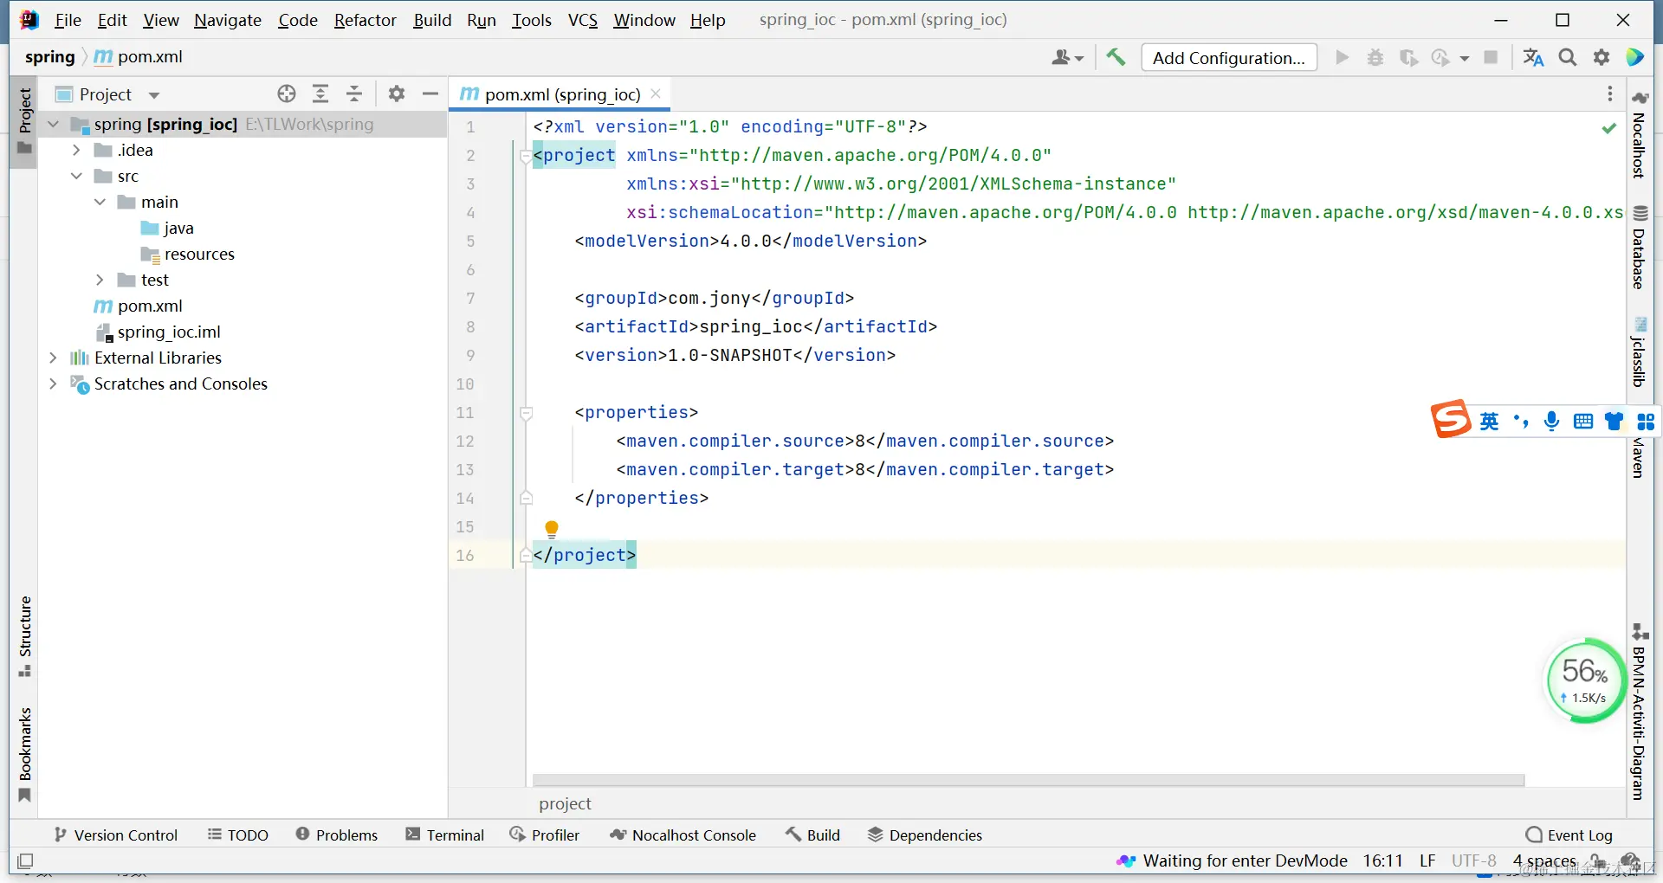
Task: Click tool window quick access icon bottom-left
Action: pyautogui.click(x=25, y=860)
